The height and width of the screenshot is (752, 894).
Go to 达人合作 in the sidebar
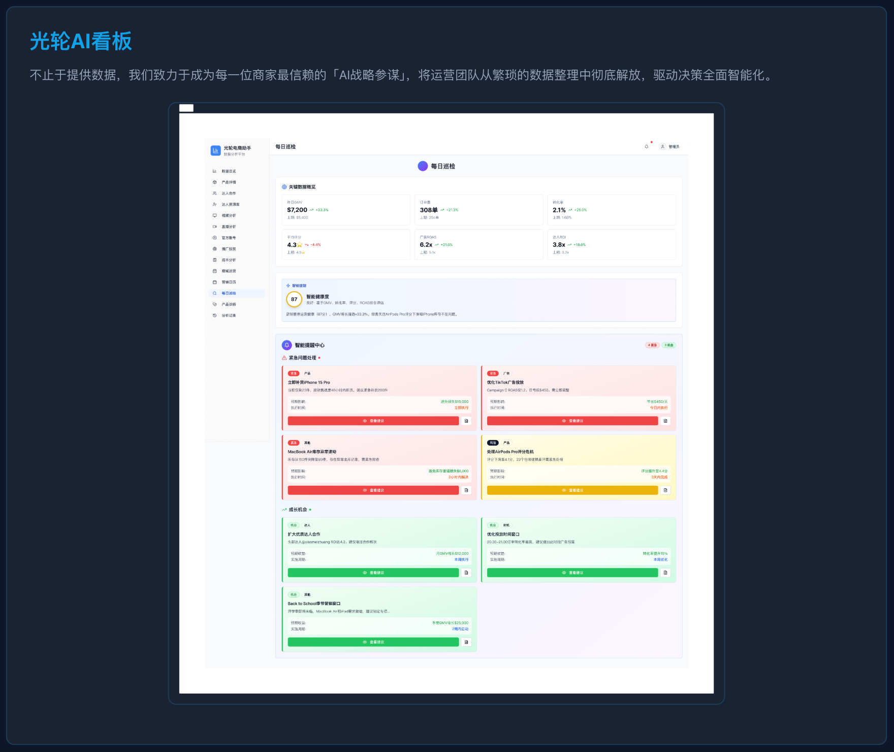click(229, 194)
